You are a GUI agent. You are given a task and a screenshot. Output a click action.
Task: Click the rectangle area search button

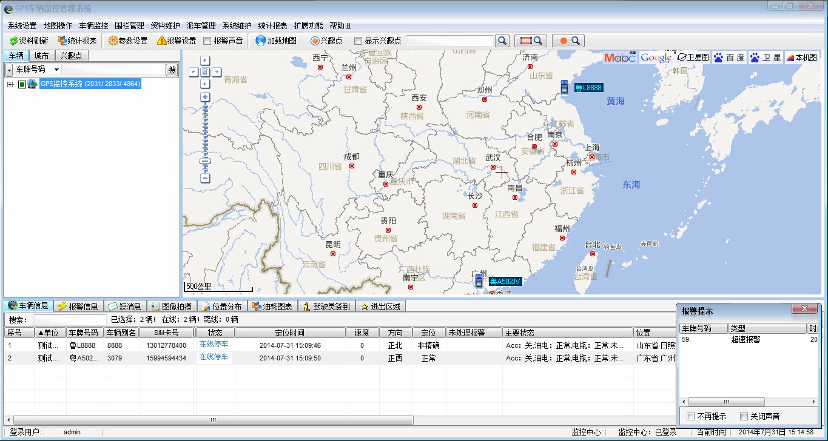click(x=531, y=41)
